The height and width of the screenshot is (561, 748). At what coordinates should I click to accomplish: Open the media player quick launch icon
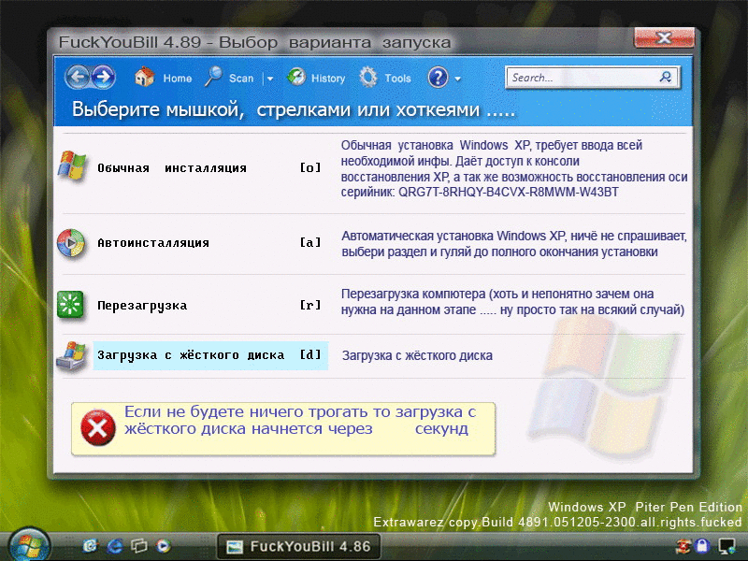pyautogui.click(x=163, y=545)
